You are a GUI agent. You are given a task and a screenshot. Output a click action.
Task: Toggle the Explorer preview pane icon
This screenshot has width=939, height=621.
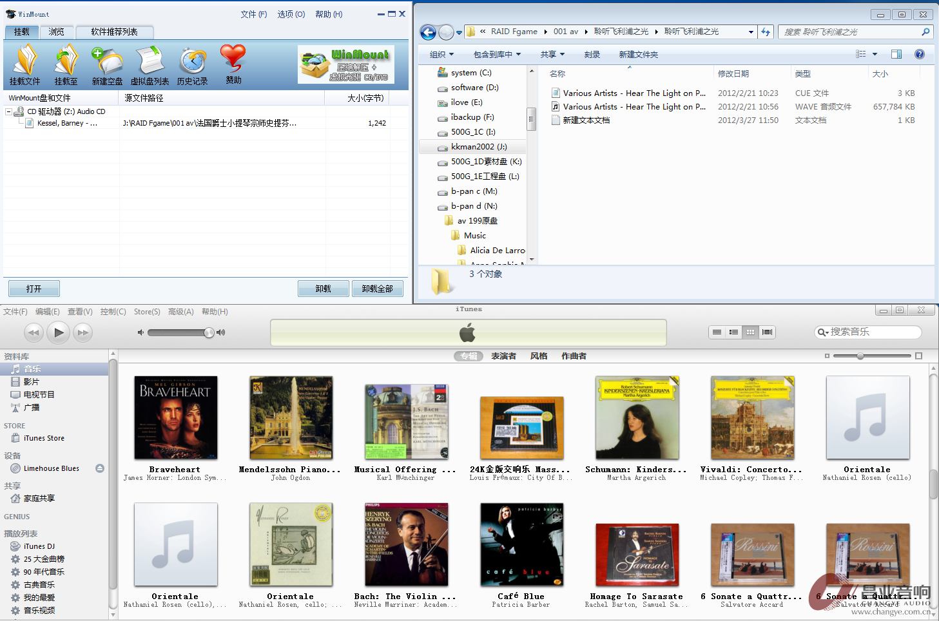tap(896, 54)
